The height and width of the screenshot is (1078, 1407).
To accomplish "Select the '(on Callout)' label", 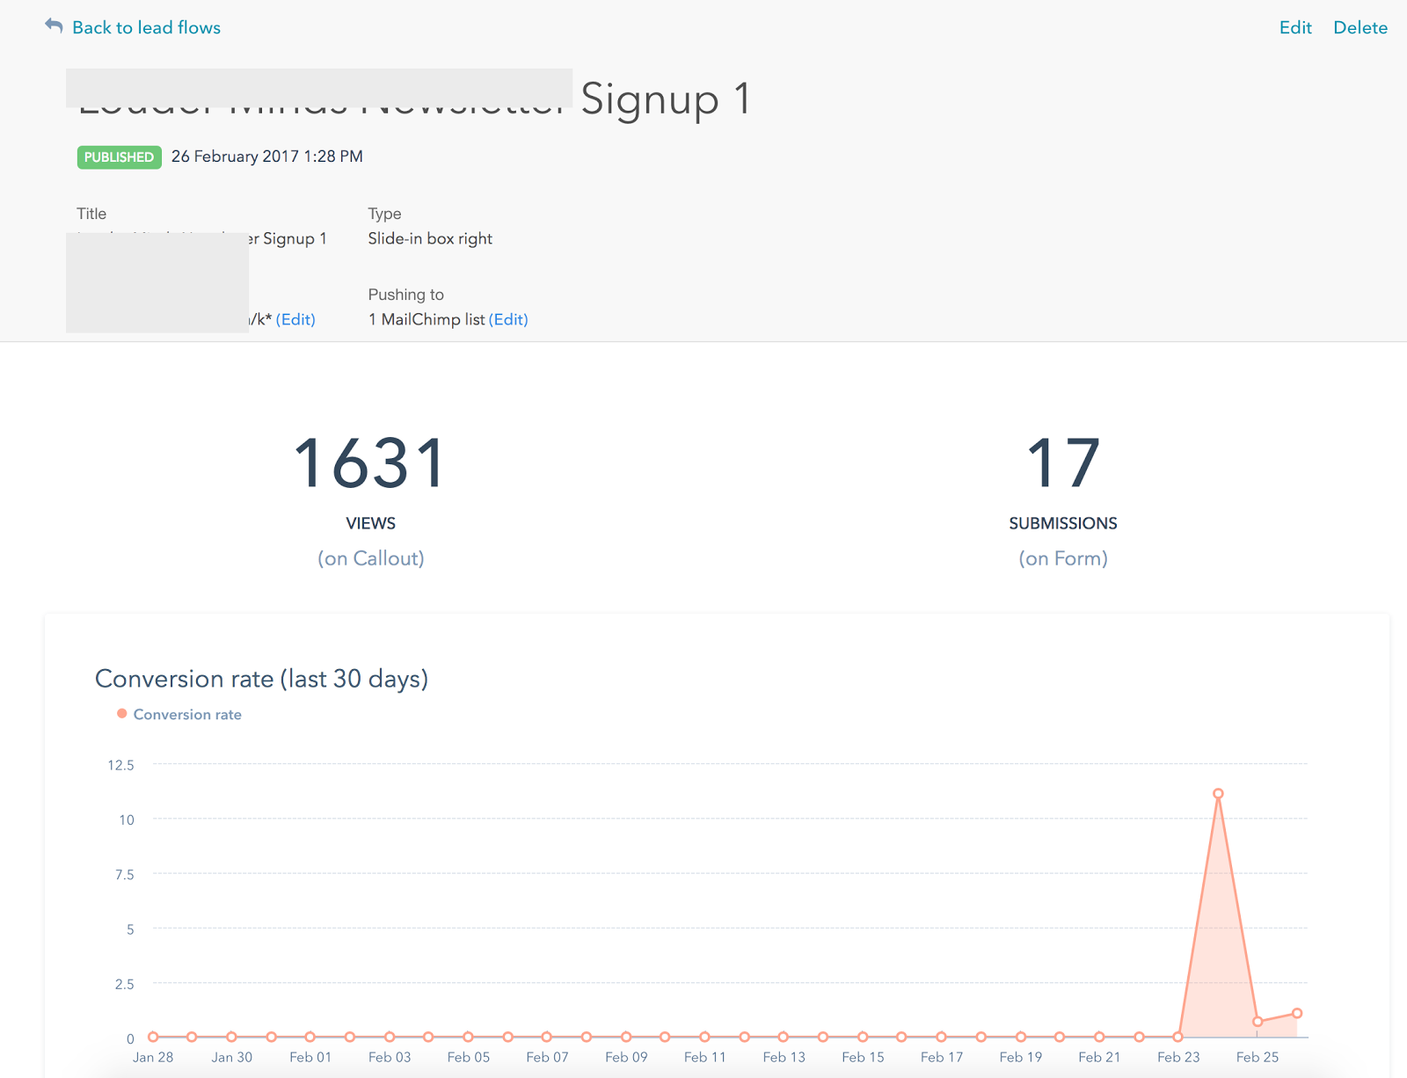I will pos(371,558).
